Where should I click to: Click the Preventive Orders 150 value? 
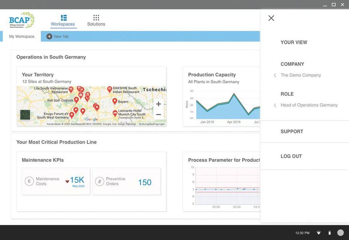[x=145, y=182]
